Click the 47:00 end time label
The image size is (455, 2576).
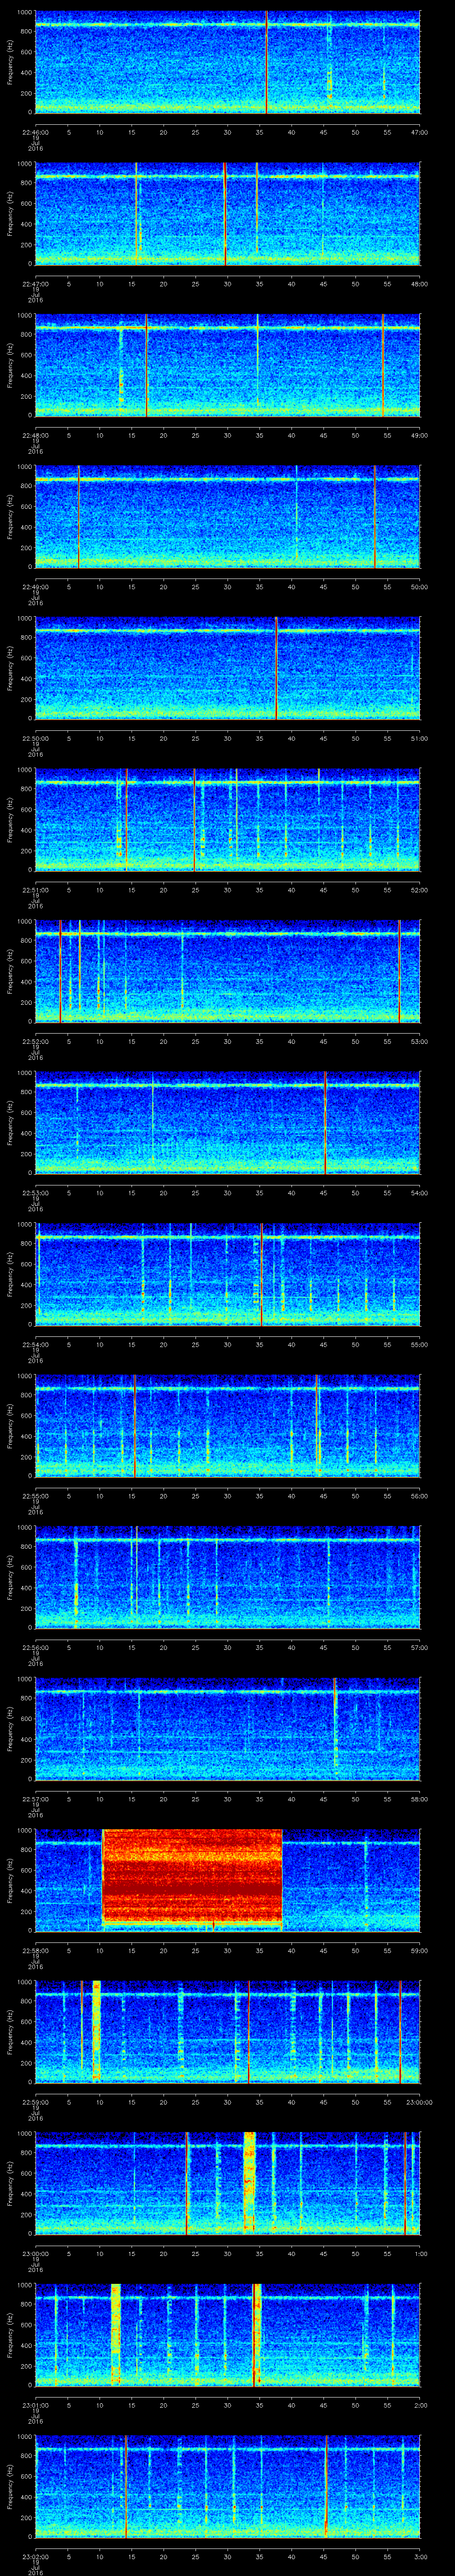tap(419, 132)
